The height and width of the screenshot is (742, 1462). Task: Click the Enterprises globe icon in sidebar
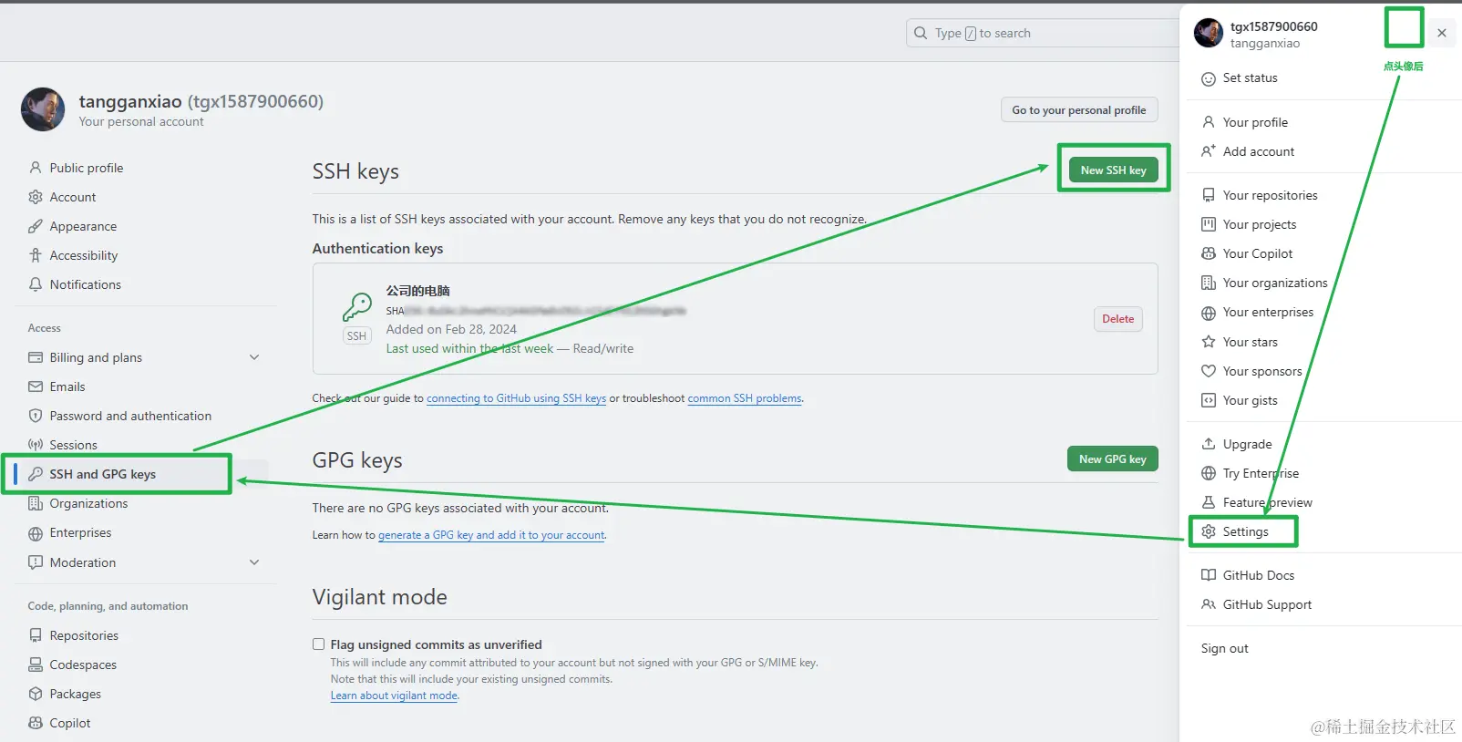pyautogui.click(x=36, y=533)
